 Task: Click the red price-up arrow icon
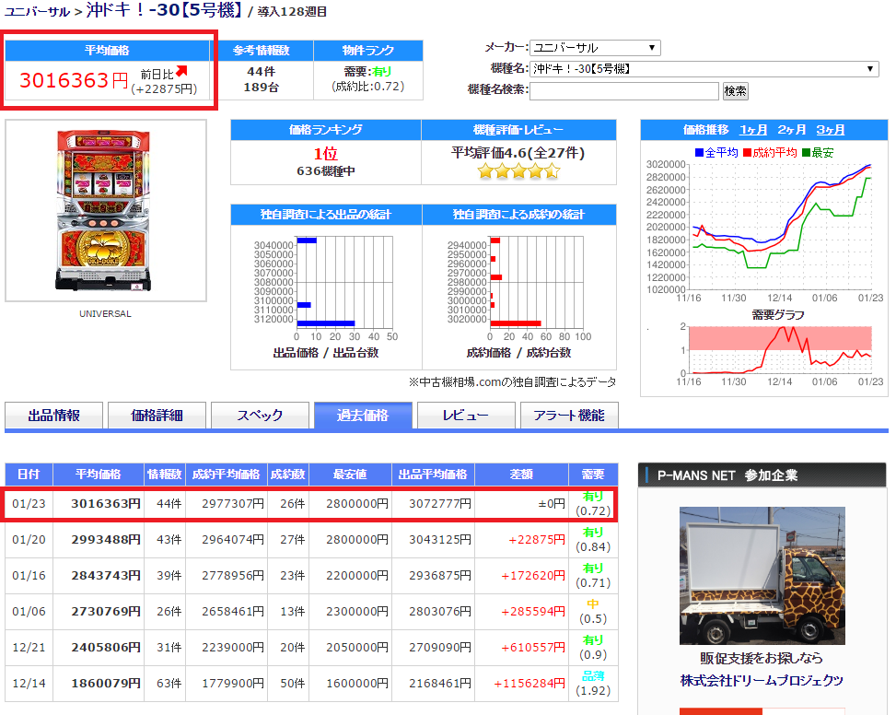181,71
